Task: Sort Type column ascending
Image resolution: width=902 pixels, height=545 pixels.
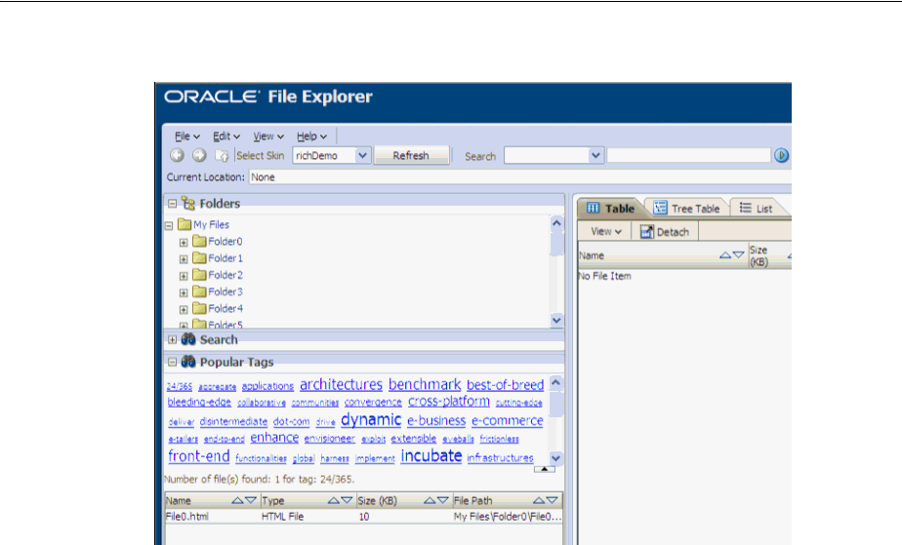Action: pyautogui.click(x=333, y=501)
